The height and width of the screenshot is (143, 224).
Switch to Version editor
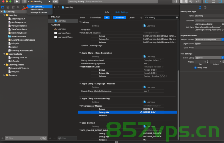tap(198, 2)
